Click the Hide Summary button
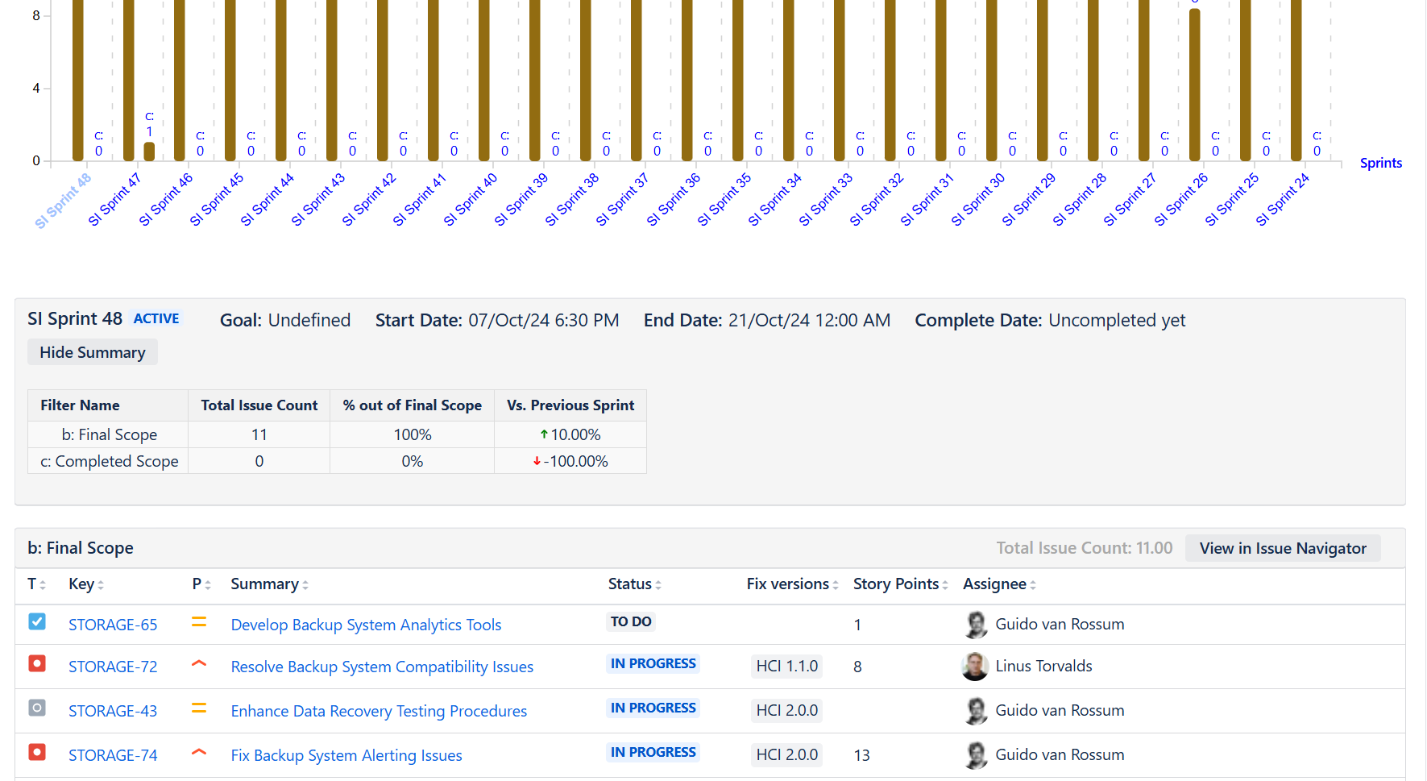The width and height of the screenshot is (1427, 781). pos(92,352)
